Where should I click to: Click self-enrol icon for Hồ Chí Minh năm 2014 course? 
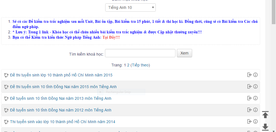tap(249, 121)
